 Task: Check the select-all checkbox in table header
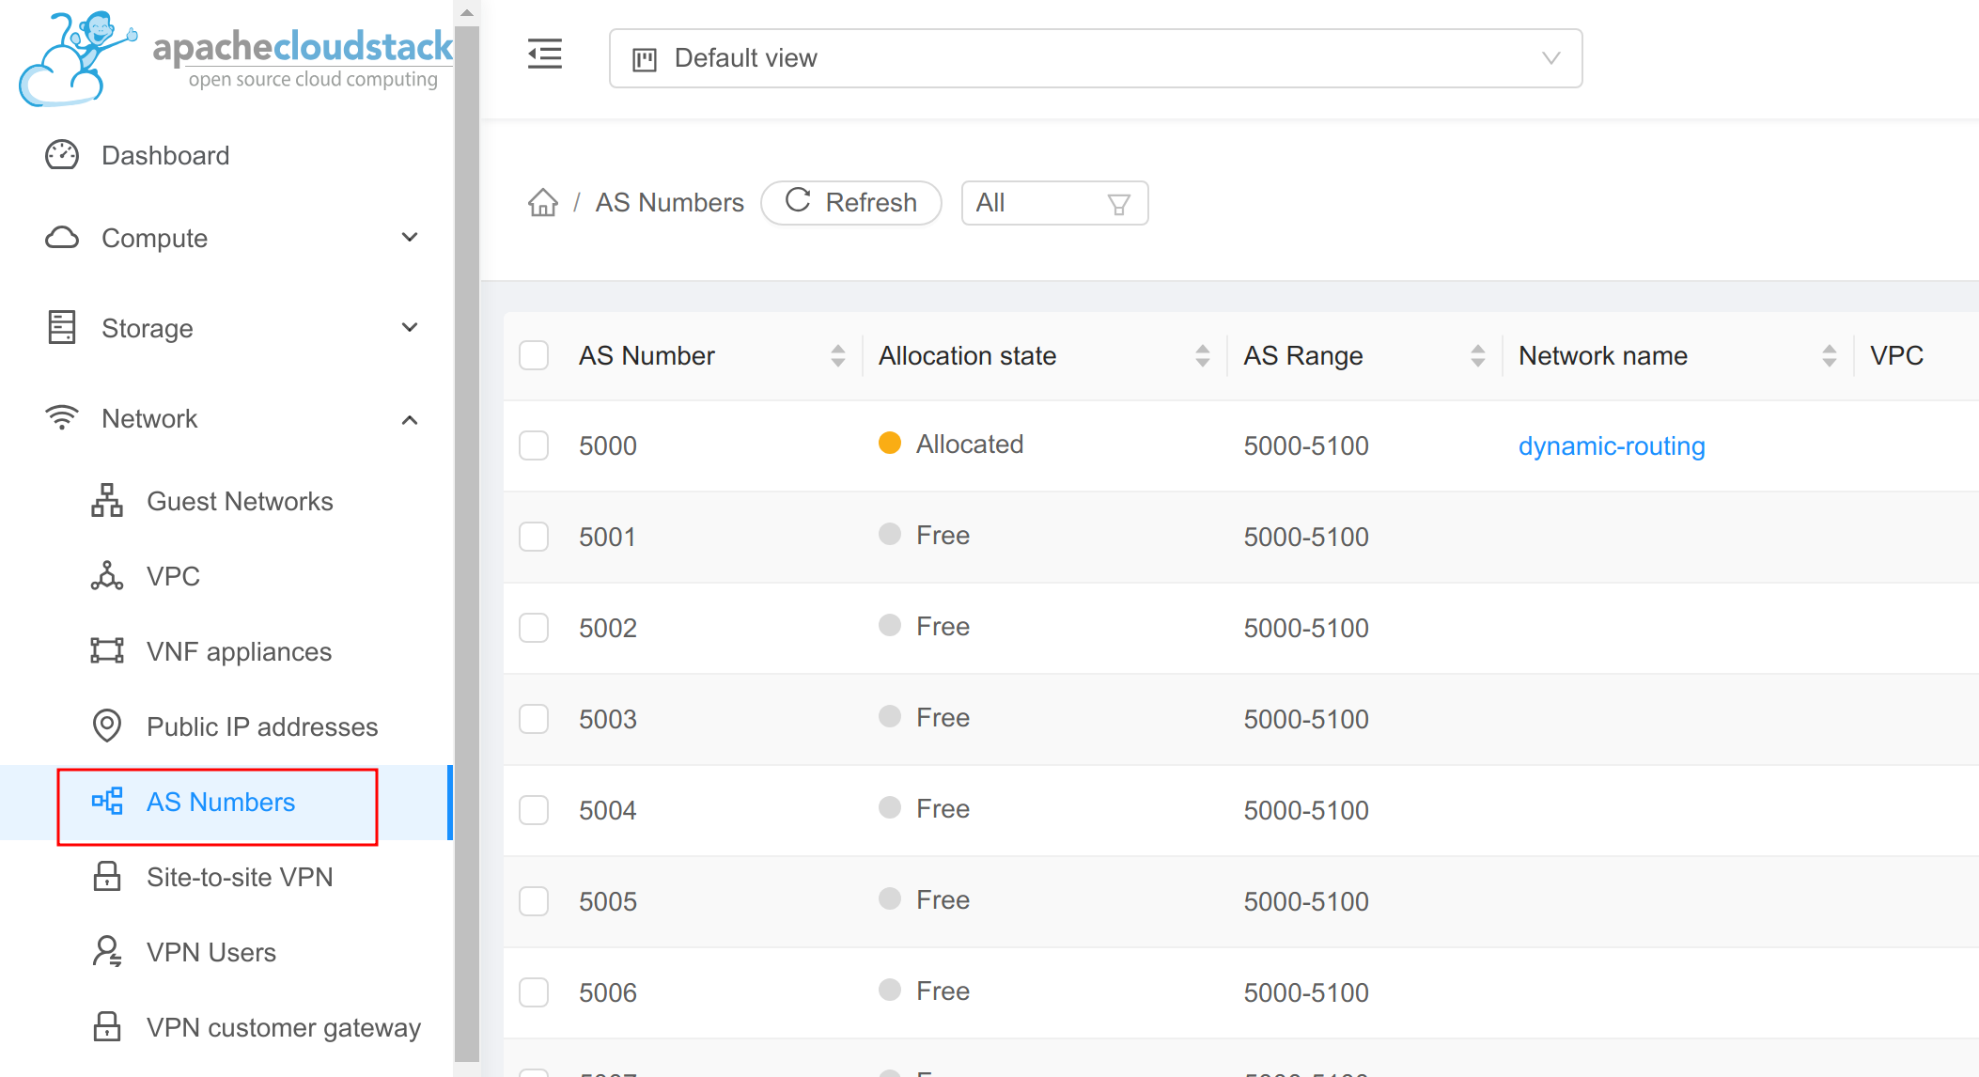533,355
